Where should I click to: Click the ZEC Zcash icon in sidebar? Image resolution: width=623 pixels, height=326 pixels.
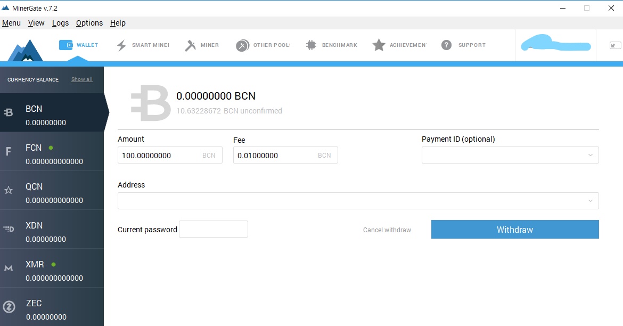coord(9,306)
